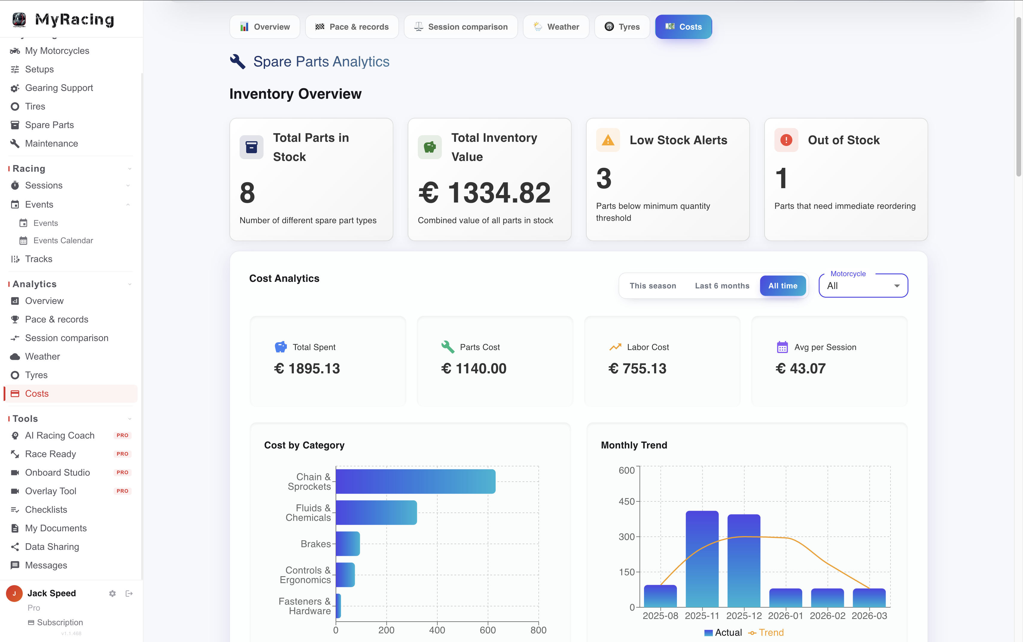Viewport: 1023px width, 642px height.
Task: Expand the Sessions submenu chevron
Action: 128,185
